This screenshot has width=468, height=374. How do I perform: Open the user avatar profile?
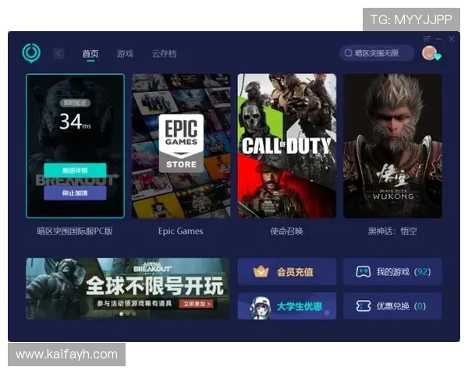[429, 53]
